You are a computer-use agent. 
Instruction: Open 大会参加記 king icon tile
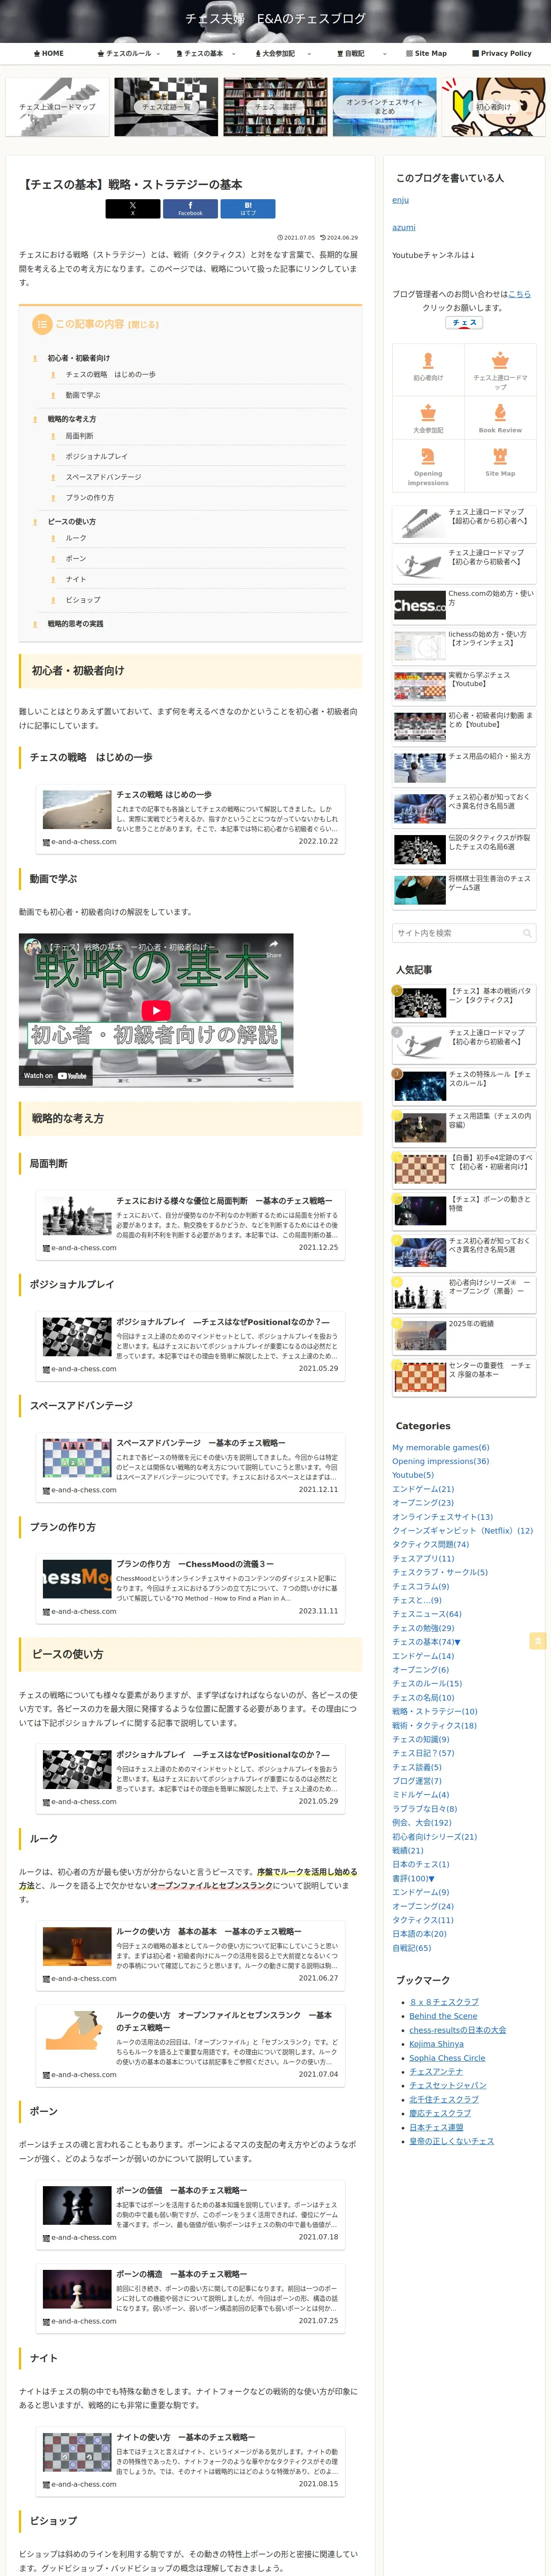[428, 419]
